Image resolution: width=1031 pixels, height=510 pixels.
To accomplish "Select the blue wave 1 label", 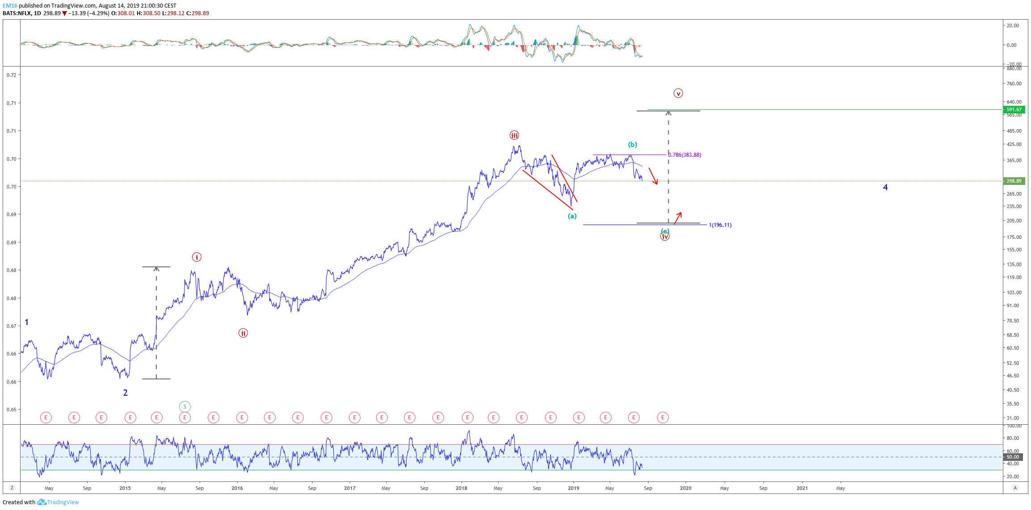I will point(27,322).
